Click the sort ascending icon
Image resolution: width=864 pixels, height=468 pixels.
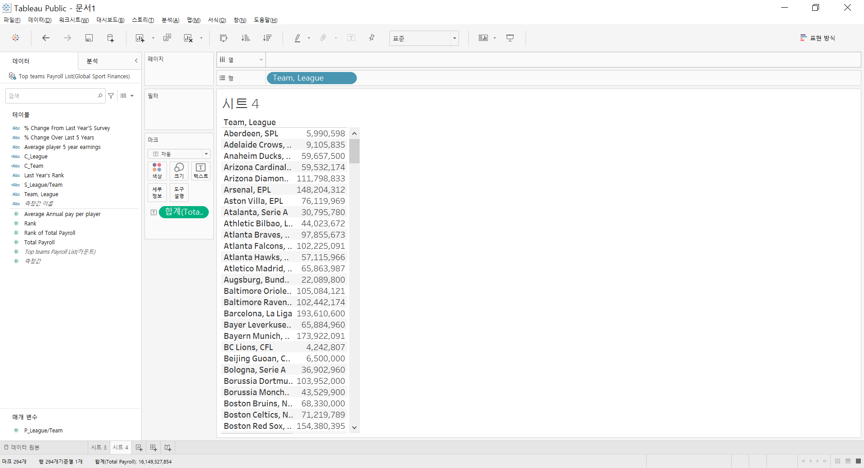point(245,38)
